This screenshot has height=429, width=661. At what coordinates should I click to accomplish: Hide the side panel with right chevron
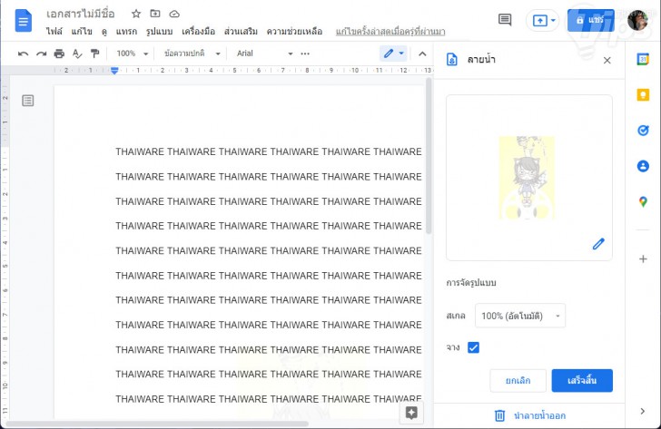tap(643, 412)
